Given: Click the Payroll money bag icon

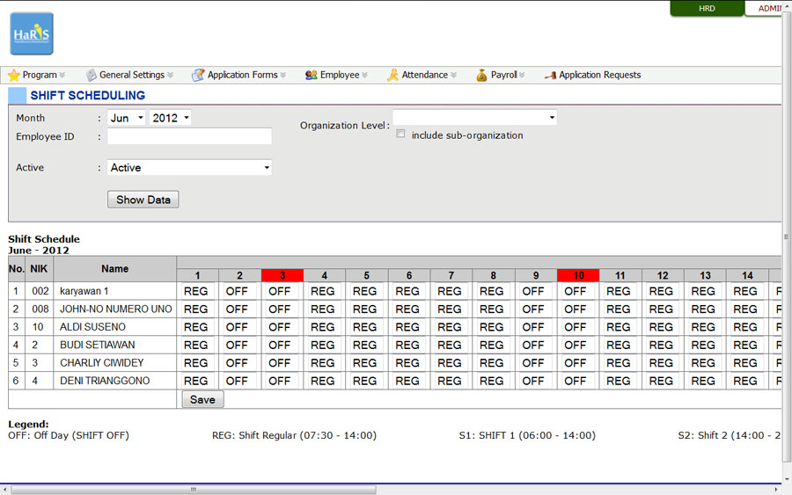Looking at the screenshot, I should (481, 76).
